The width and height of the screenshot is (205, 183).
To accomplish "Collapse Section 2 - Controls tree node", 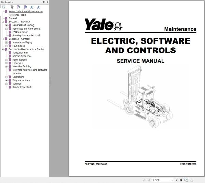I will (x=3, y=39).
